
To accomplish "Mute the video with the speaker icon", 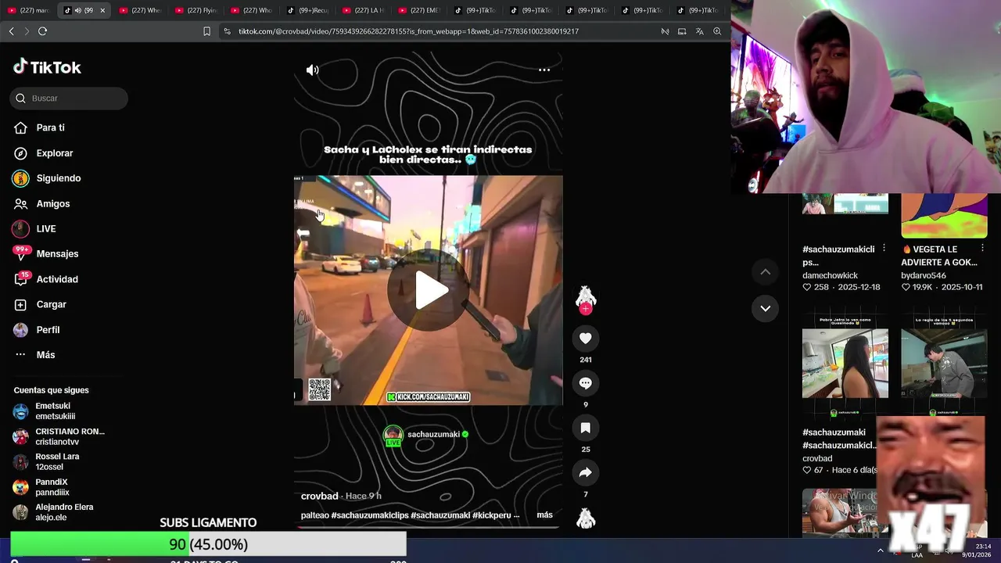I will click(x=312, y=70).
